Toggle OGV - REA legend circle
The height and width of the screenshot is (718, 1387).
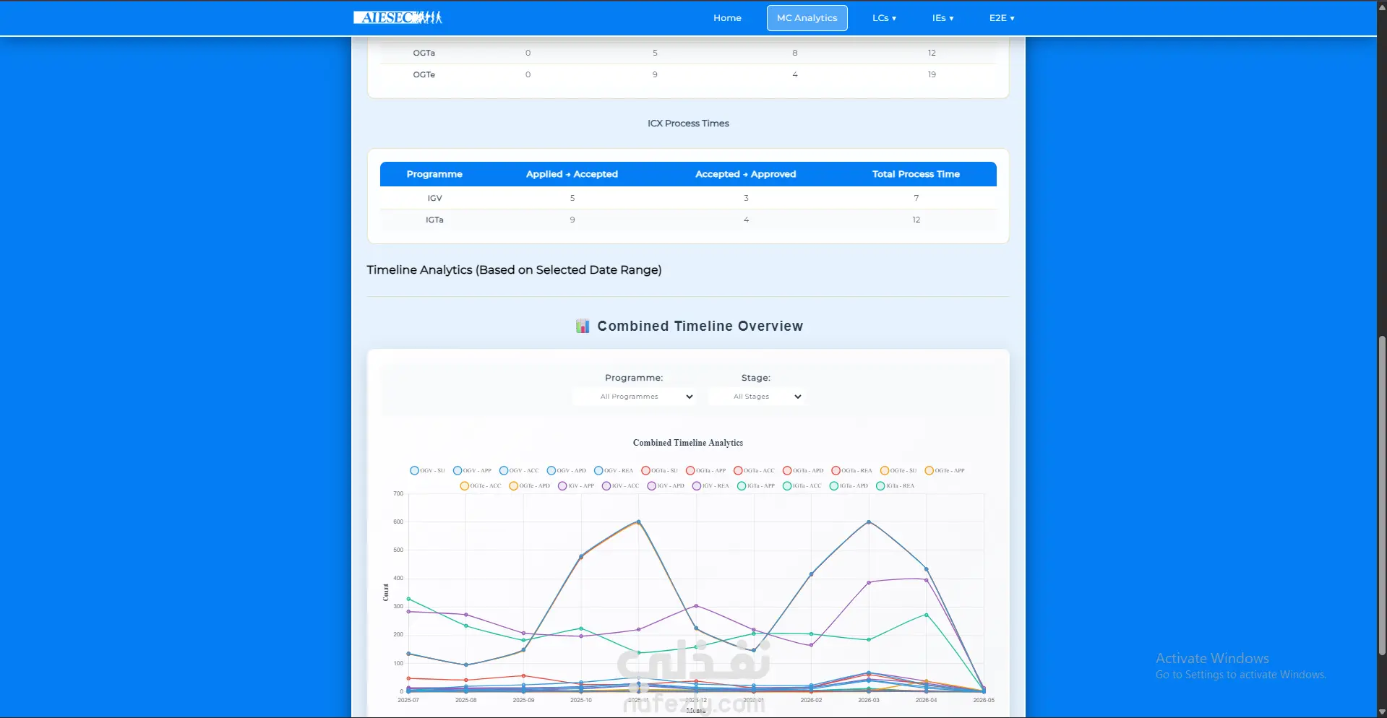coord(598,470)
